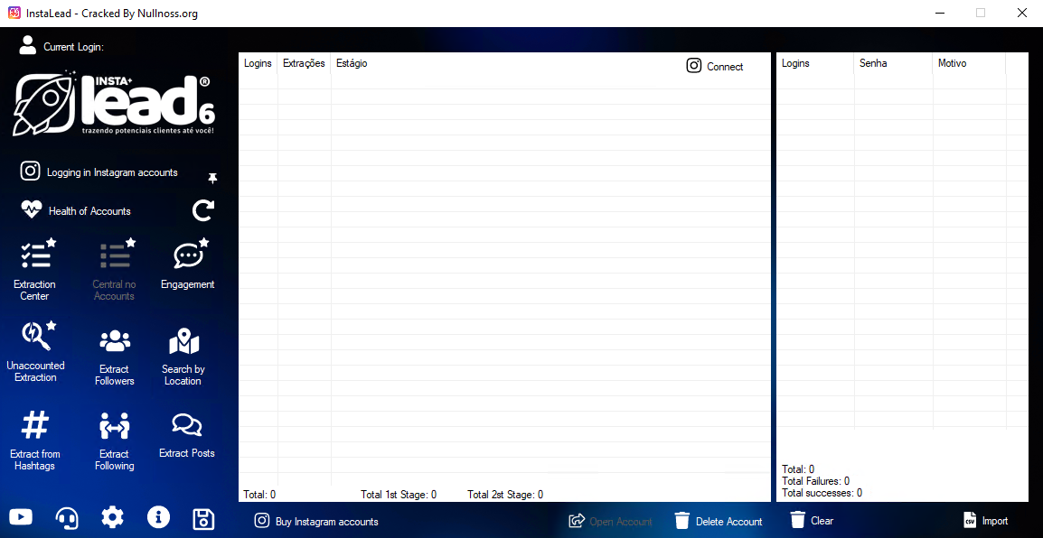Click the YouTube icon in bottom bar

21,516
